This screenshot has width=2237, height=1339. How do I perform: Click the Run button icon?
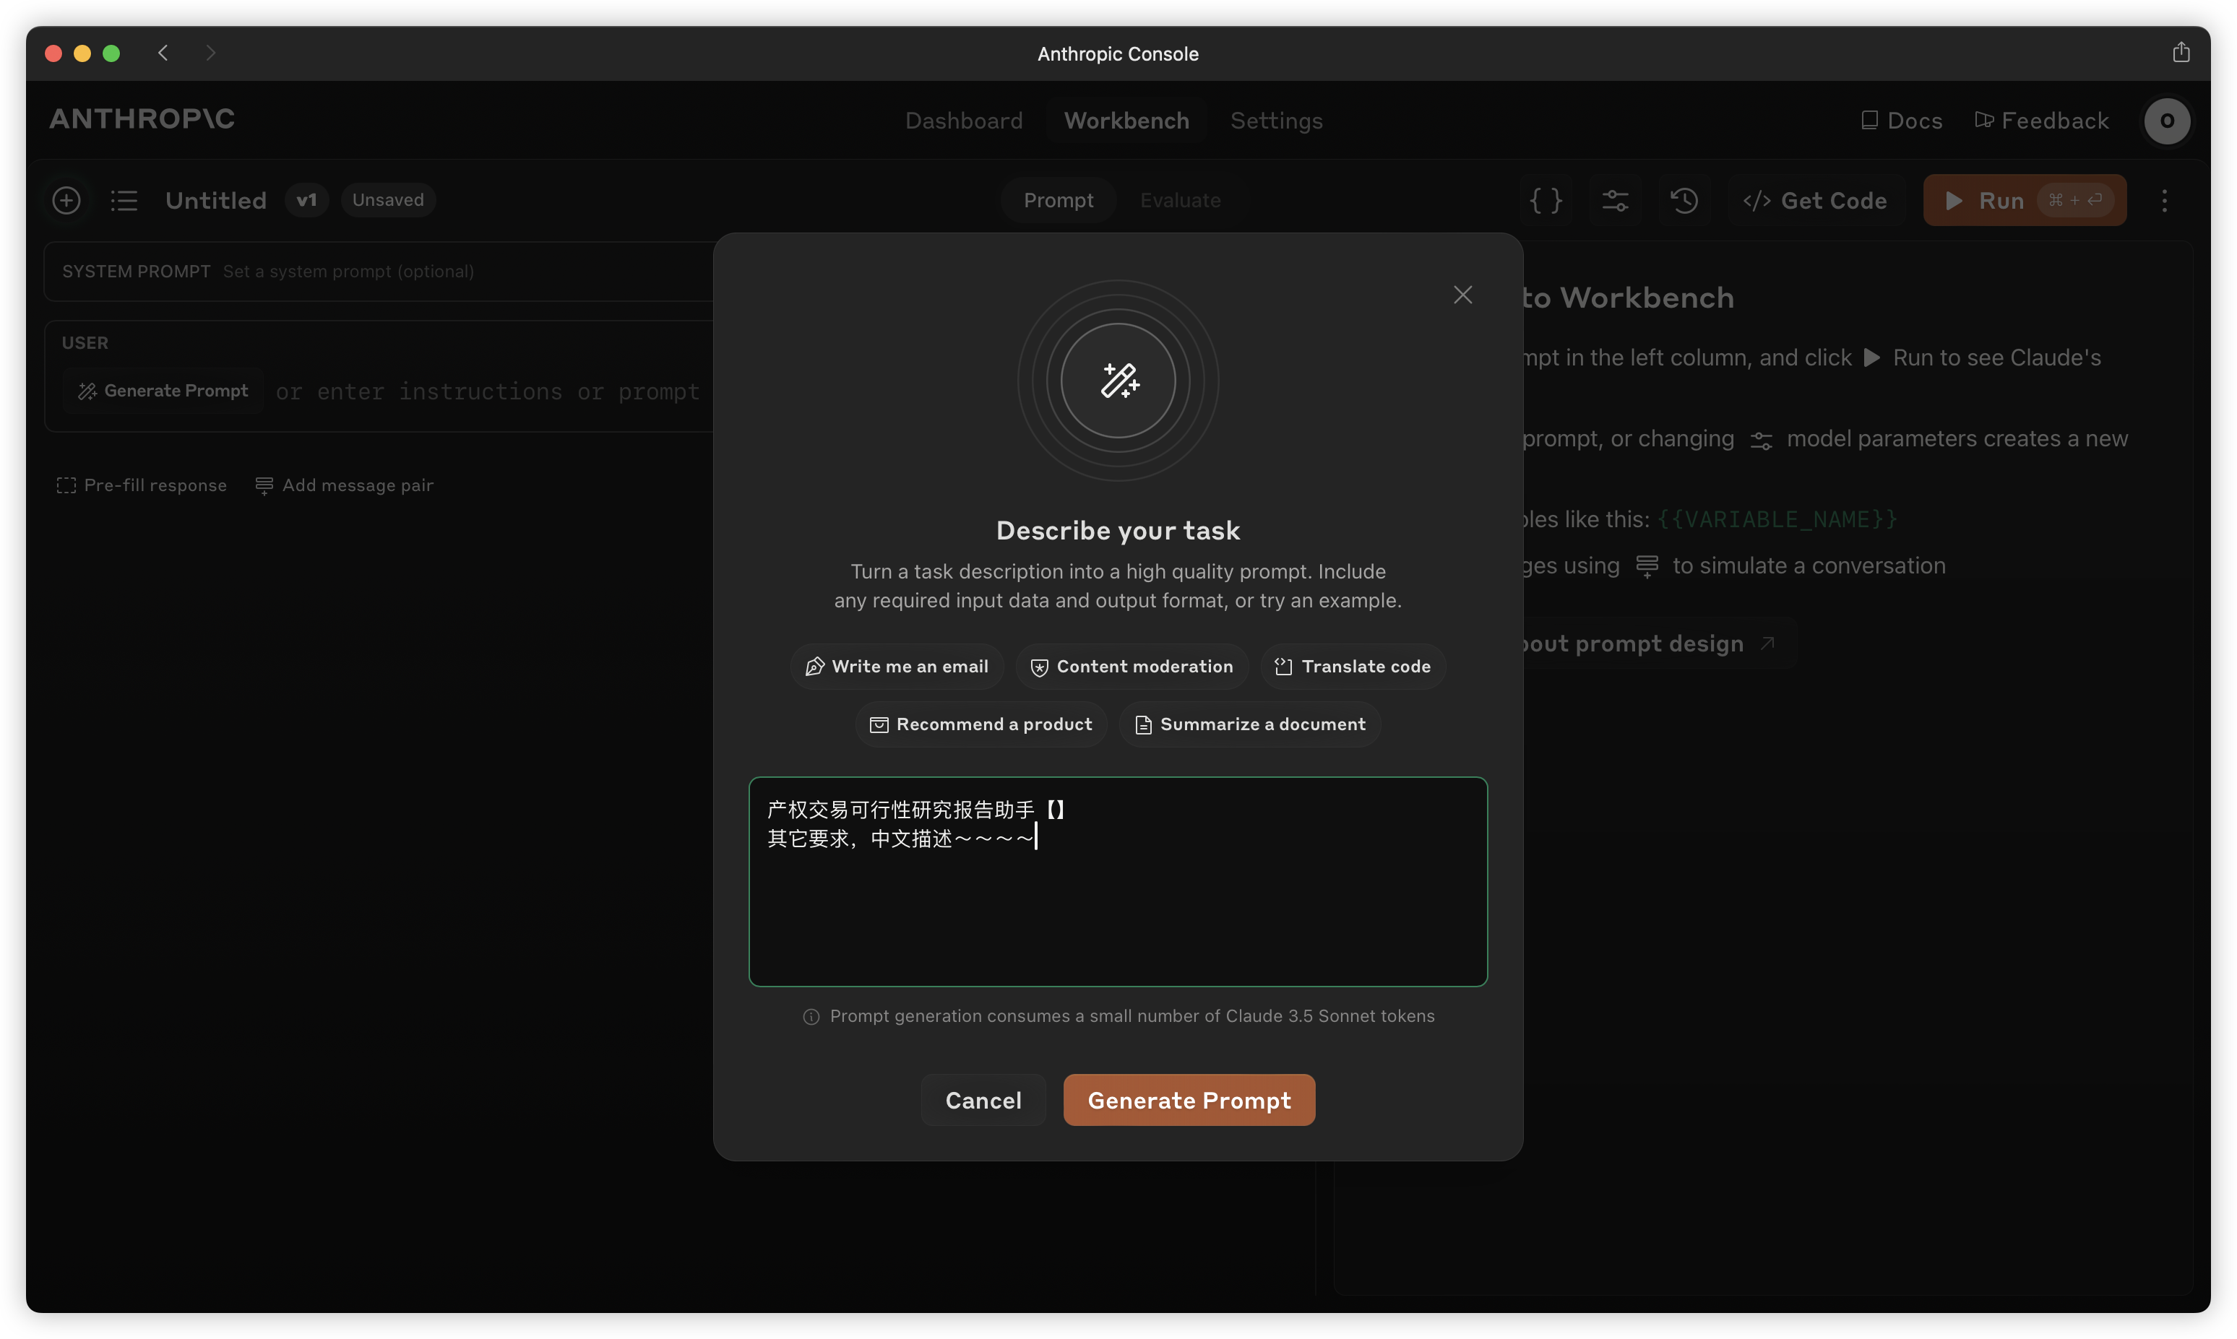pyautogui.click(x=1953, y=199)
